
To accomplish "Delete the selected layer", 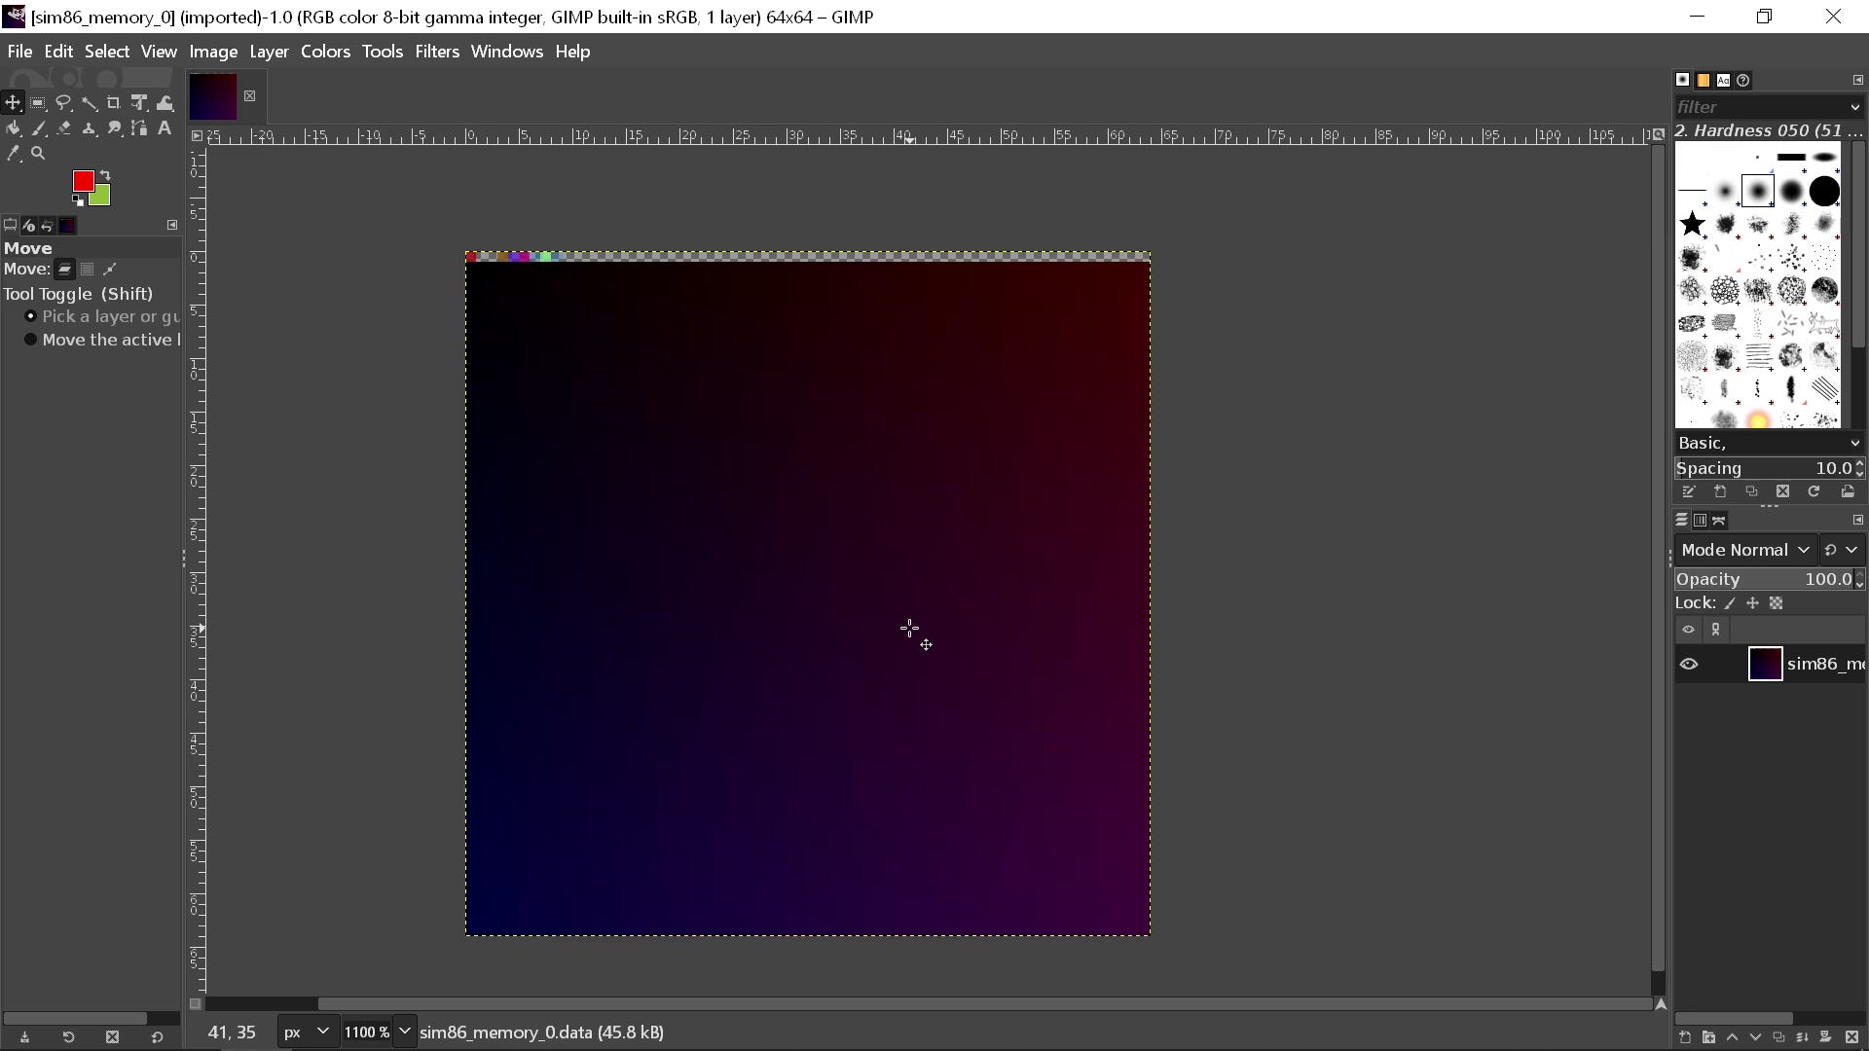I will point(1852,1037).
